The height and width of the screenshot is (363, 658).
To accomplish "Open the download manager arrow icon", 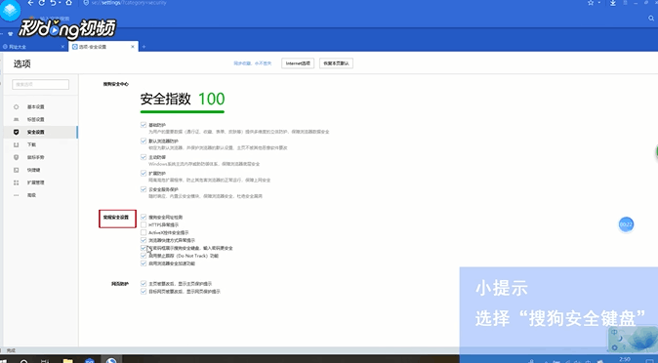I will [613, 3].
